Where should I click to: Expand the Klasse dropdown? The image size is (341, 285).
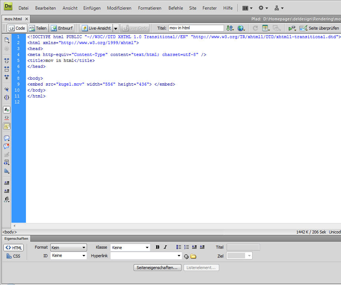147,248
